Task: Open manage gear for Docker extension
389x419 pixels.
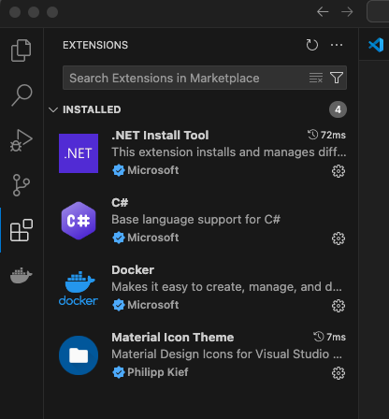Action: (x=339, y=306)
